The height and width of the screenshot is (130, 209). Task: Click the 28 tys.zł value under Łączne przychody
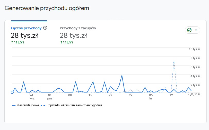click(24, 35)
